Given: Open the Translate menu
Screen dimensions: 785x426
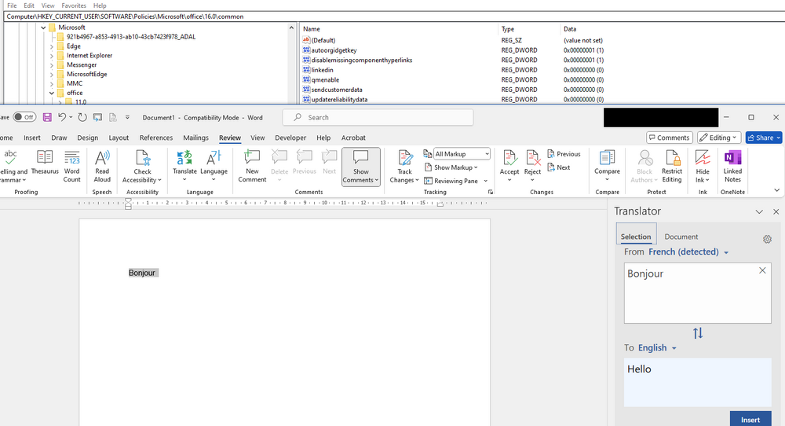Looking at the screenshot, I should 184,167.
